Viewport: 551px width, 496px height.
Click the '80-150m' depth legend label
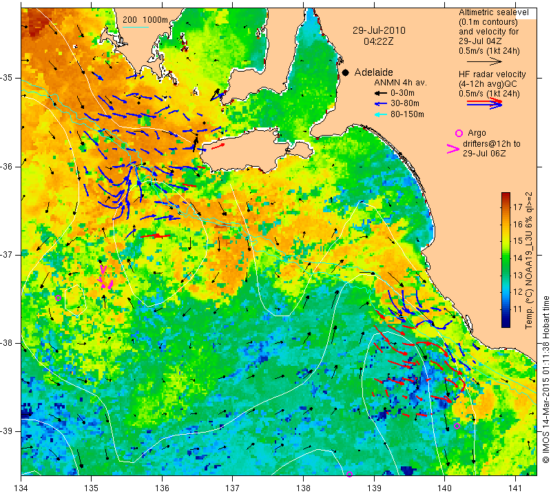[407, 114]
